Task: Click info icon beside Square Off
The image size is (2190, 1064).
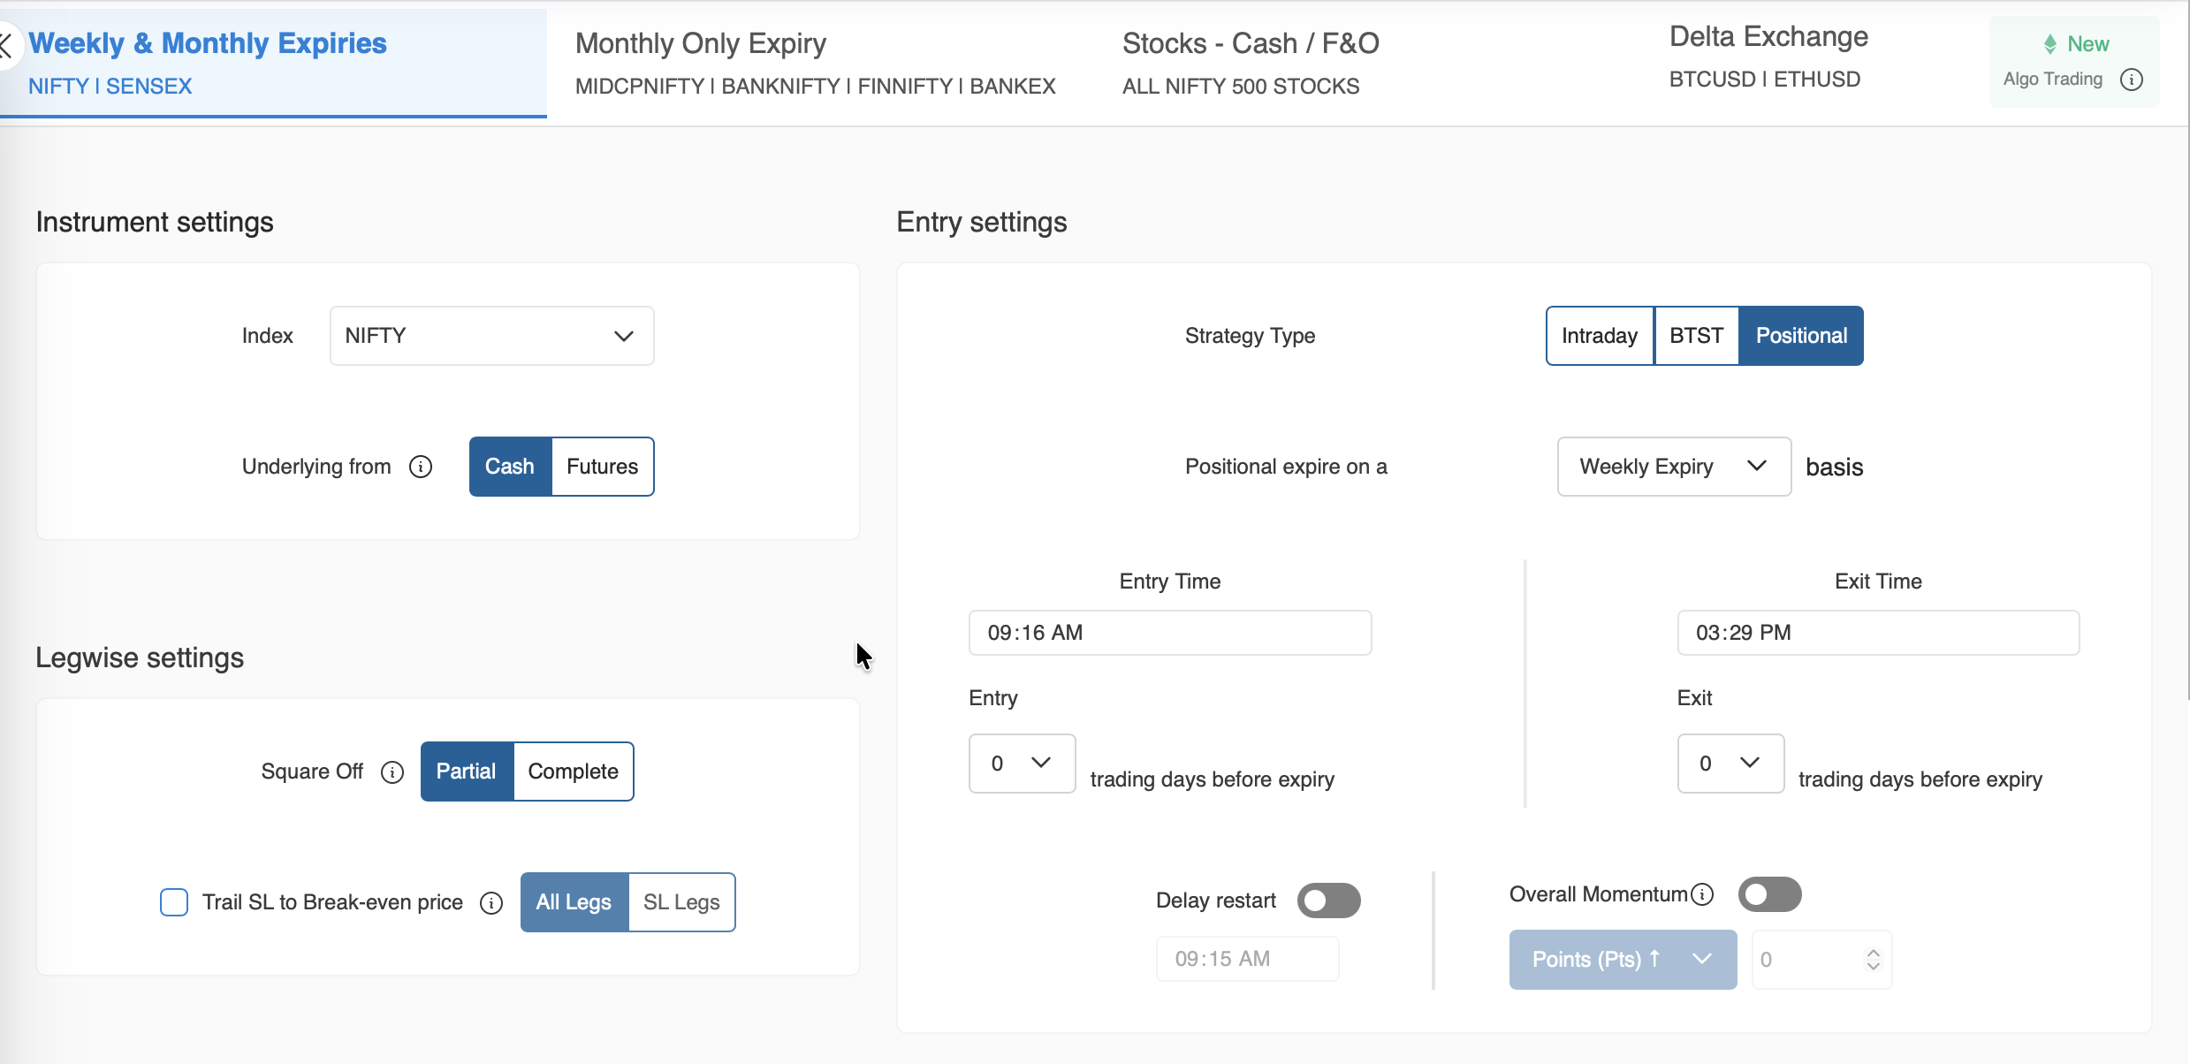Action: tap(392, 772)
